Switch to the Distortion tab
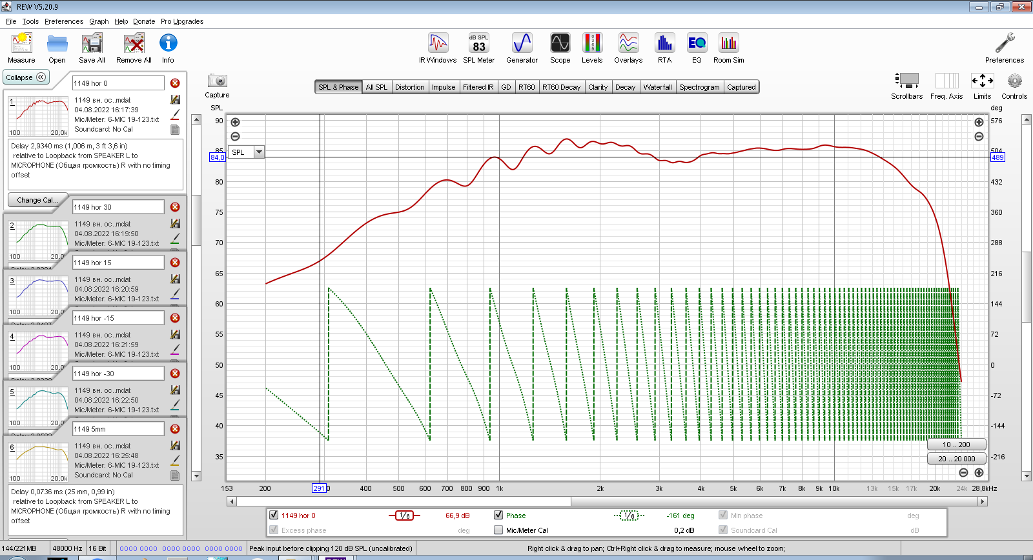1033x560 pixels. point(410,87)
